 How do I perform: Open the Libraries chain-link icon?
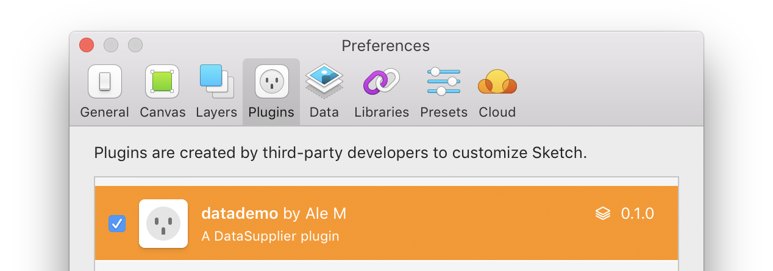(x=381, y=81)
